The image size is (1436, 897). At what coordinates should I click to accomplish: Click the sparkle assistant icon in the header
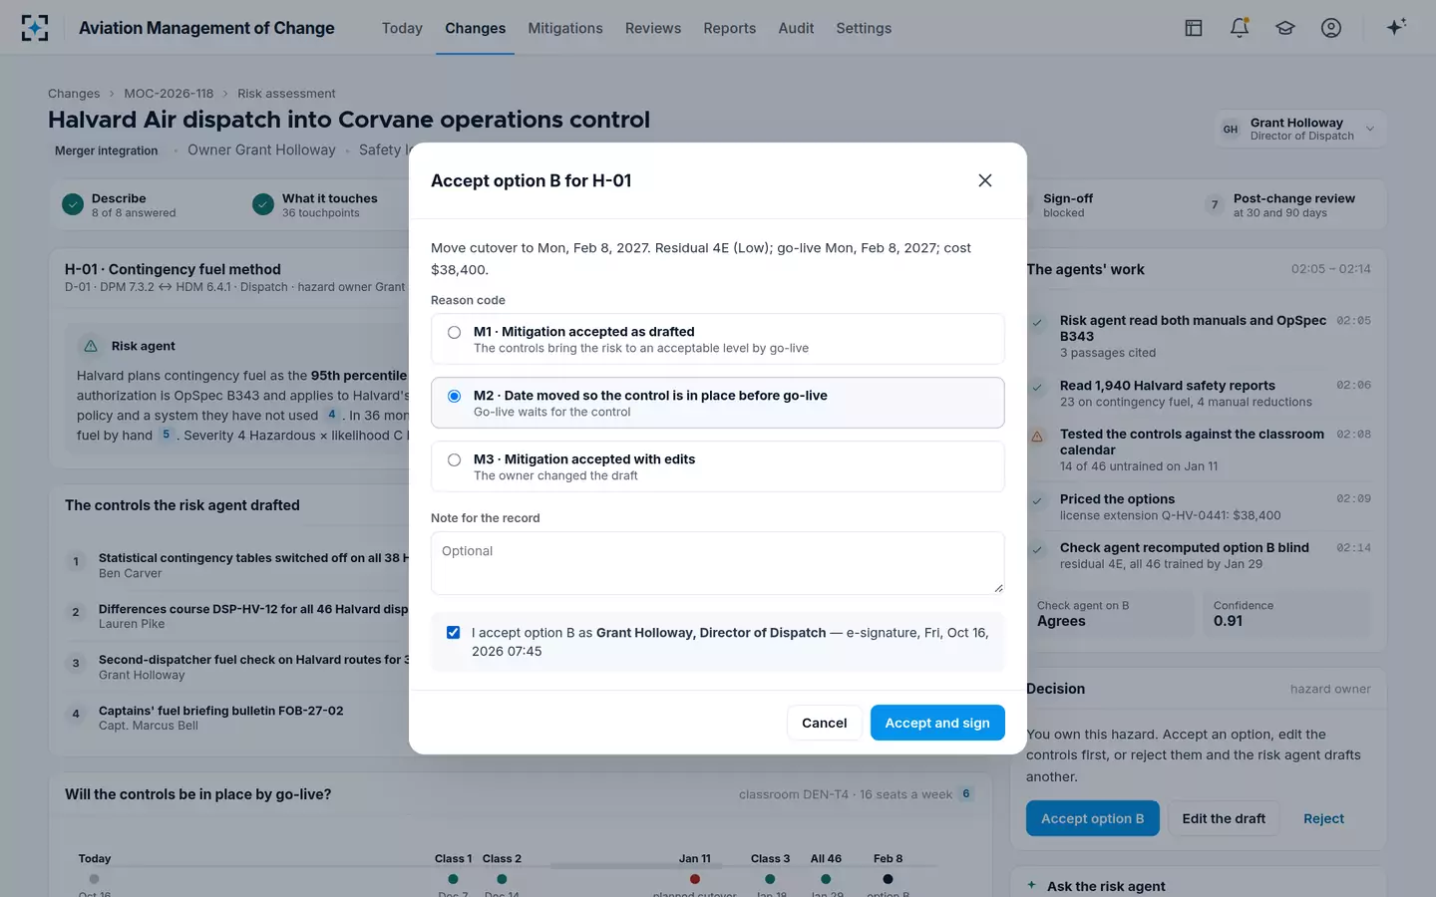[x=1396, y=27]
